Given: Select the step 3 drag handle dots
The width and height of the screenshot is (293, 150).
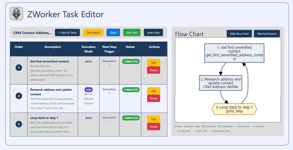Looking at the screenshot, I should click(x=14, y=118).
